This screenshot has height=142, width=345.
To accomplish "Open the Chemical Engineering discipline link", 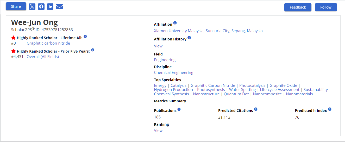I will pyautogui.click(x=174, y=73).
